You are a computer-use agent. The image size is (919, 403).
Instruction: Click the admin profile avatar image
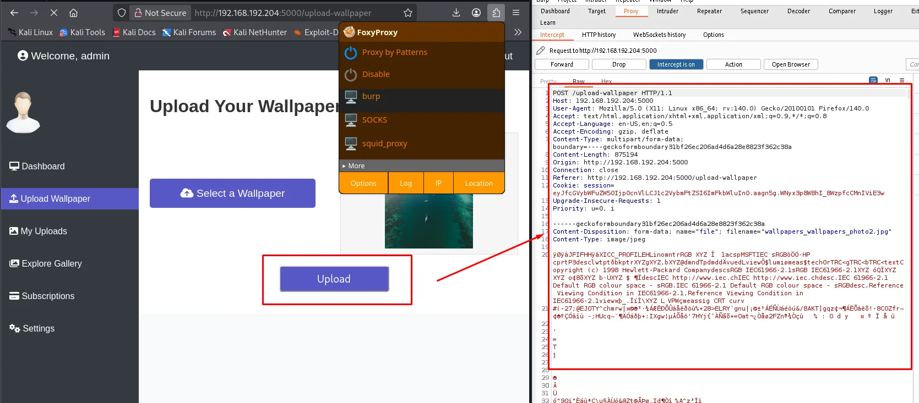click(x=23, y=112)
